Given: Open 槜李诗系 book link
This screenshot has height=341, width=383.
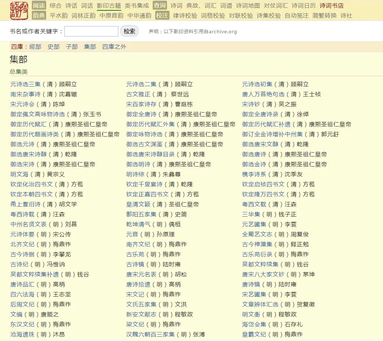Looking at the screenshot, I should click(254, 174).
